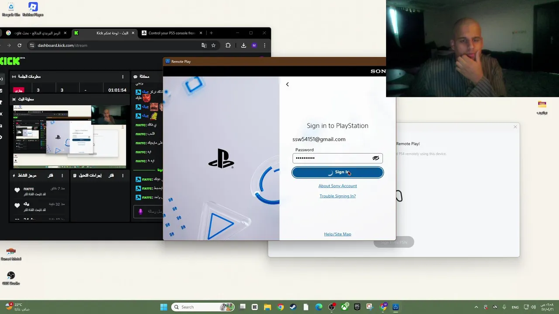
Task: Open Steam from the taskbar
Action: (293, 307)
